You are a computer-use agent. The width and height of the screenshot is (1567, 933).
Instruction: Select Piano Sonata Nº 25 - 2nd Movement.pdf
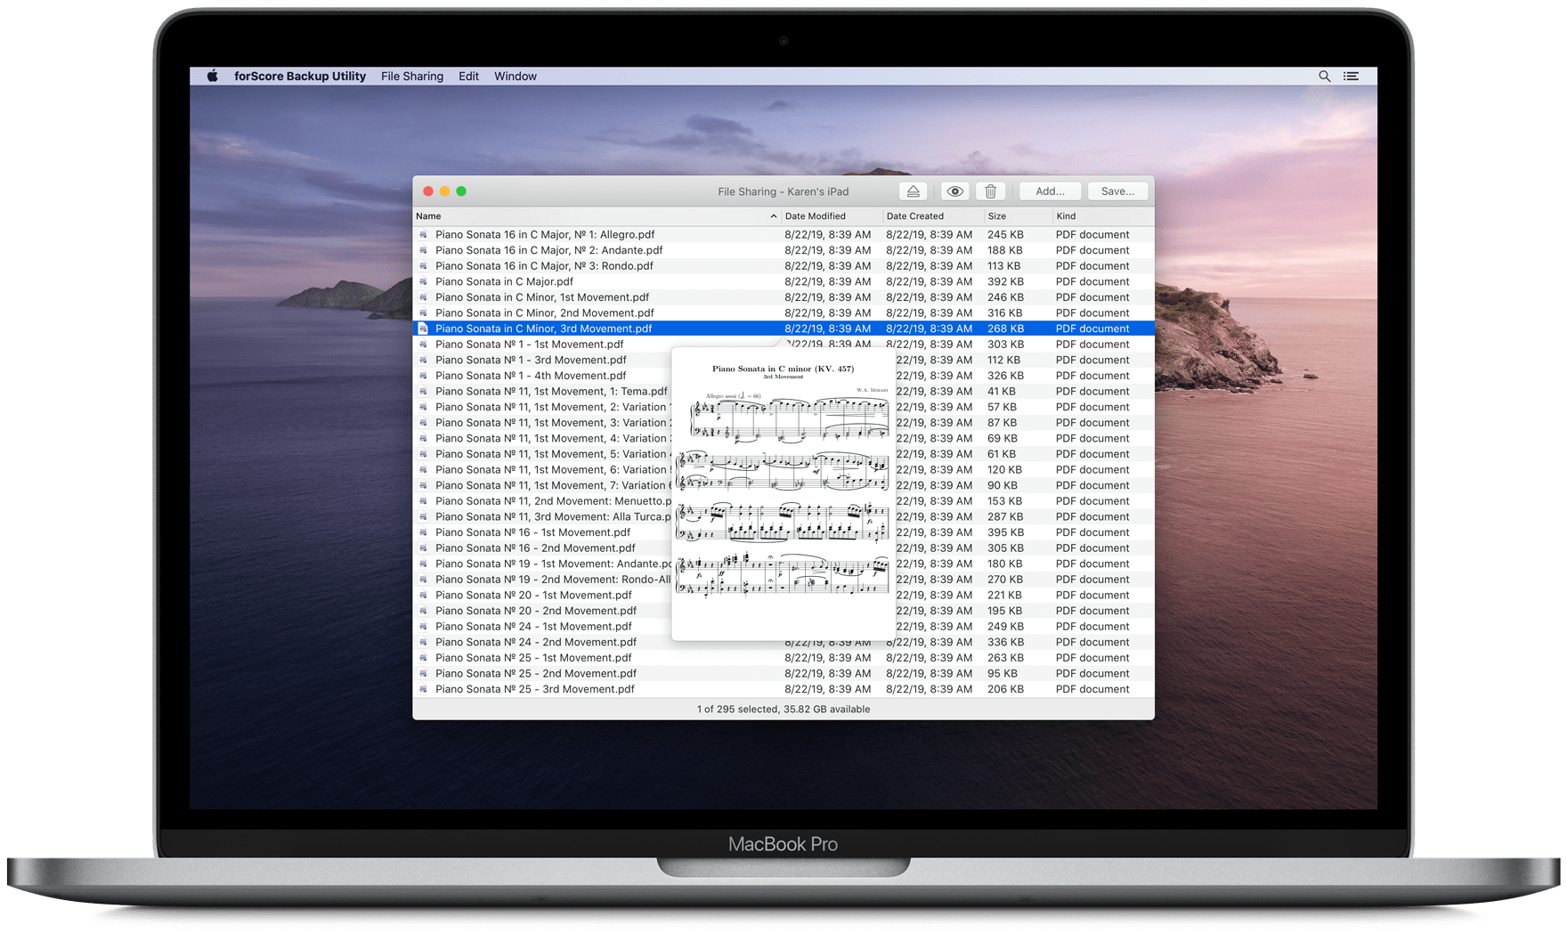[x=783, y=674]
